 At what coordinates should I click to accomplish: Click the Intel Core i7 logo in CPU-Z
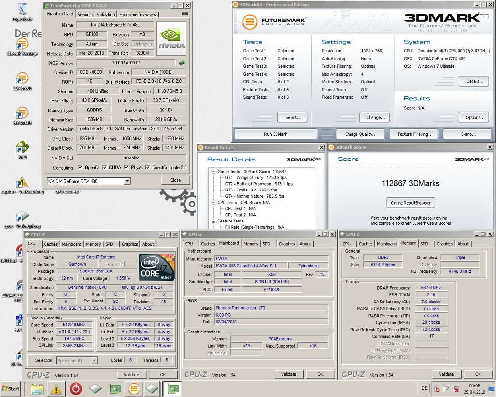157,267
